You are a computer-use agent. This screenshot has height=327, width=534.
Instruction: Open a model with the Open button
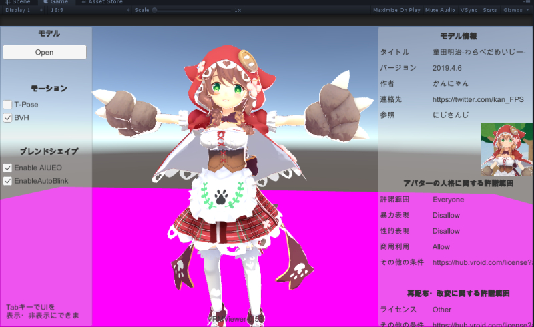[x=45, y=52]
